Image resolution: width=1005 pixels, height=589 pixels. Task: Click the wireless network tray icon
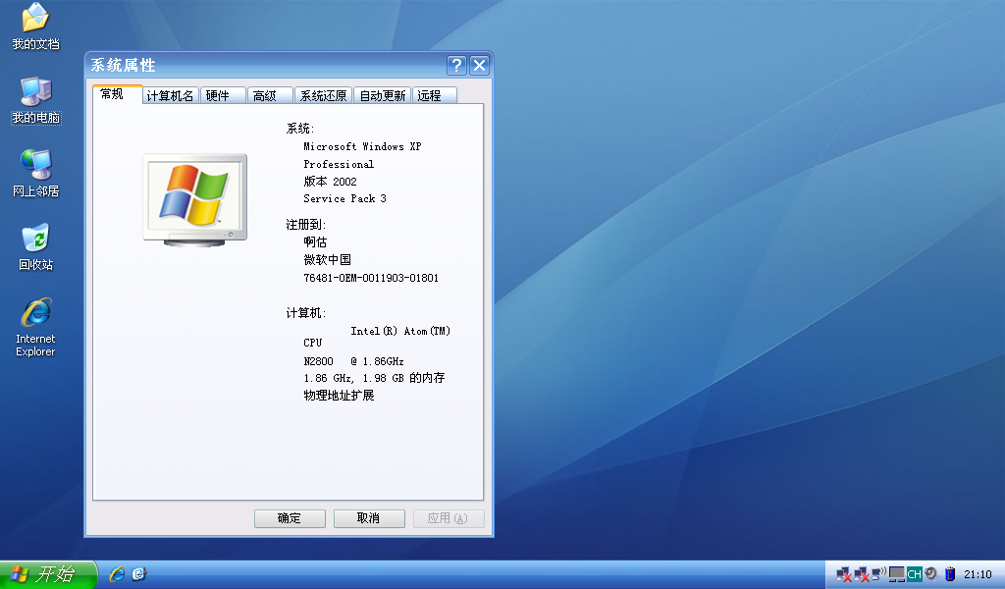pyautogui.click(x=879, y=574)
